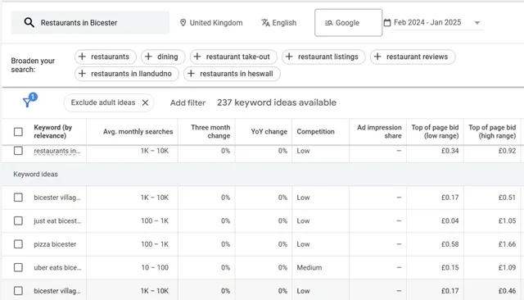Image resolution: width=524 pixels, height=300 pixels.
Task: Click the £0.04 low range bid cell
Action: click(x=449, y=220)
